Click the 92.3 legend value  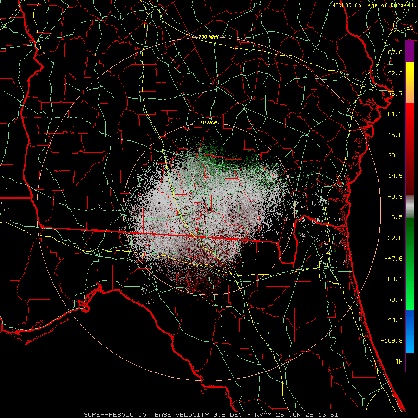395,73
